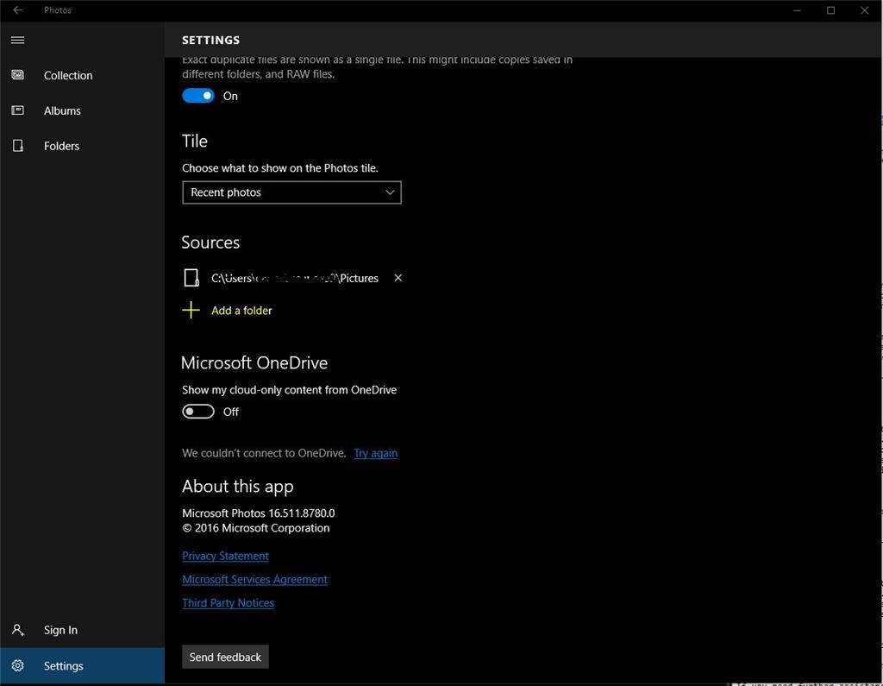
Task: Click "© 2016 Microsoft Corporation" text
Action: pos(255,528)
